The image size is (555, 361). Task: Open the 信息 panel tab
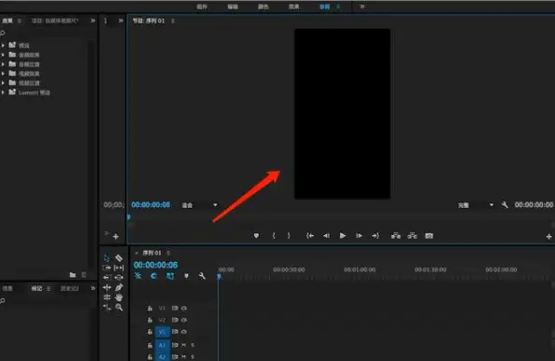pos(7,288)
